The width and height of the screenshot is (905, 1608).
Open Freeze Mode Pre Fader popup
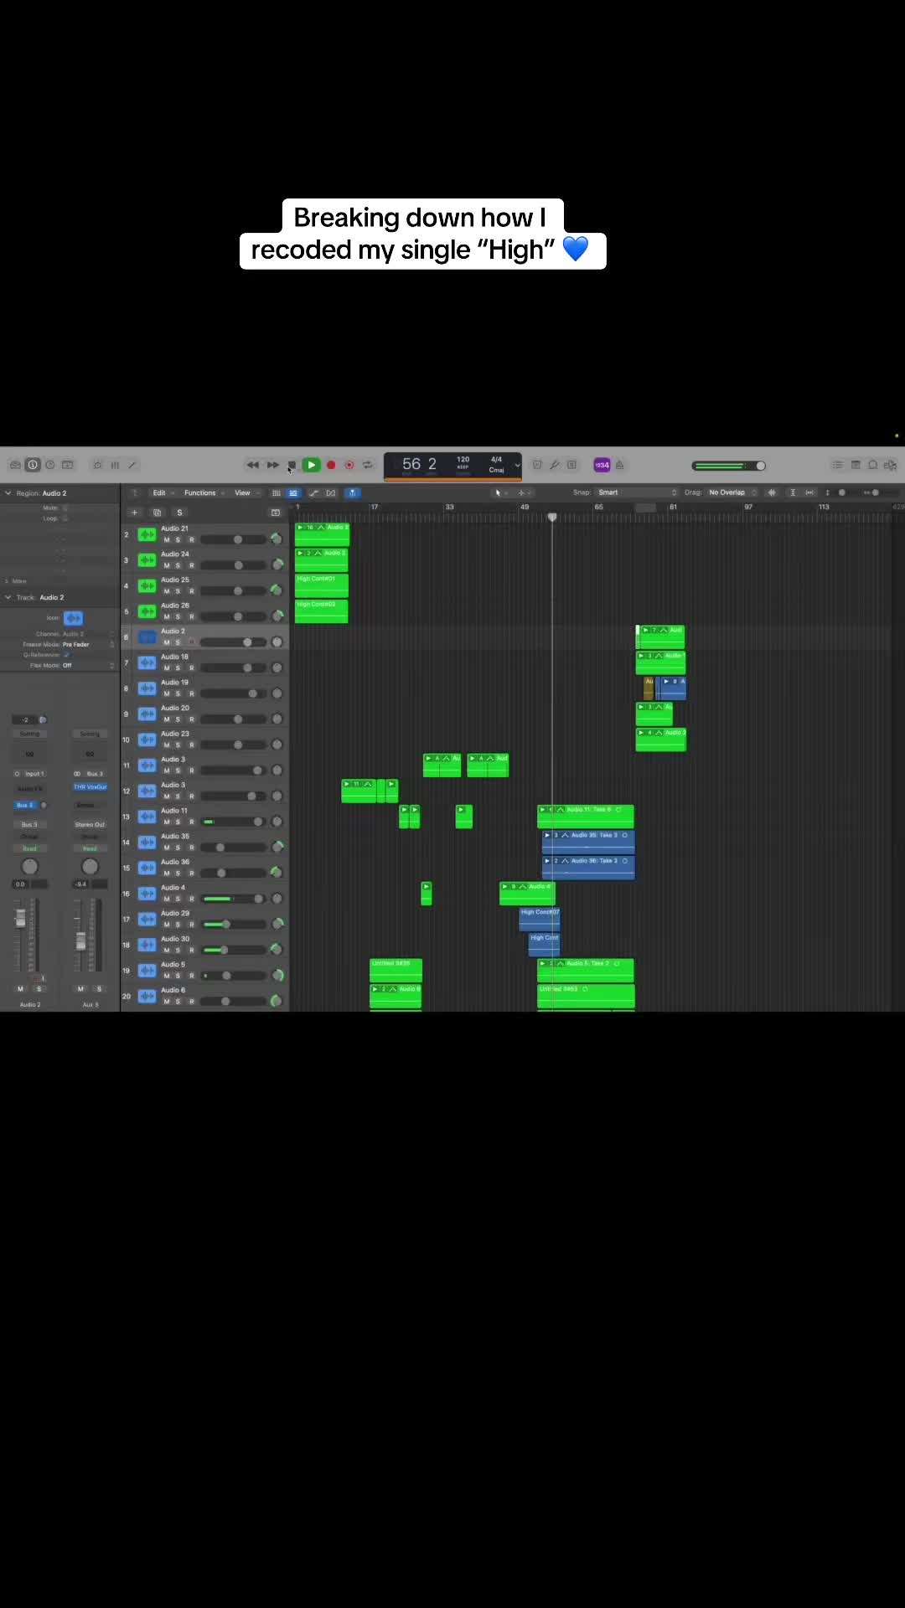coord(88,645)
